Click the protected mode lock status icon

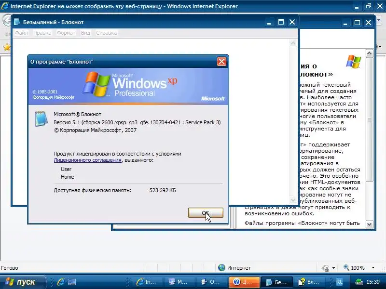325,268
